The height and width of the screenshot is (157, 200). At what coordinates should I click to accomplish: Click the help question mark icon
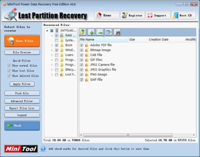coord(43,149)
